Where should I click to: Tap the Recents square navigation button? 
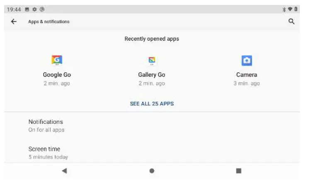pos(238,171)
